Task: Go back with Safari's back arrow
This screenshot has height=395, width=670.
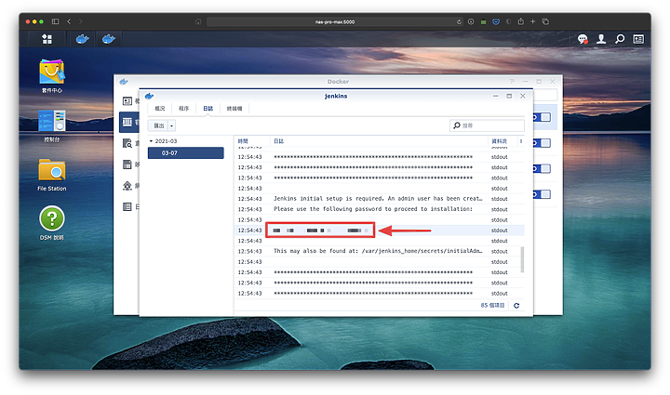Action: (x=69, y=21)
